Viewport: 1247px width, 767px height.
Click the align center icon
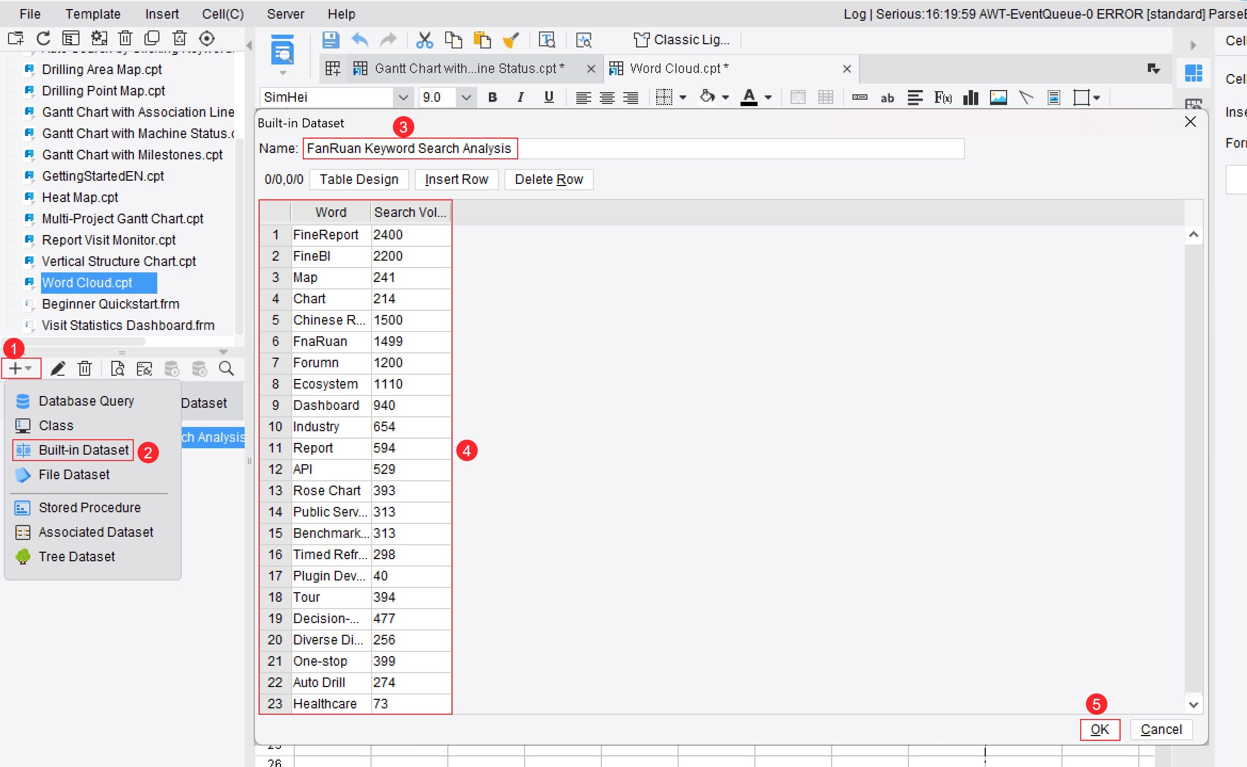tap(607, 98)
